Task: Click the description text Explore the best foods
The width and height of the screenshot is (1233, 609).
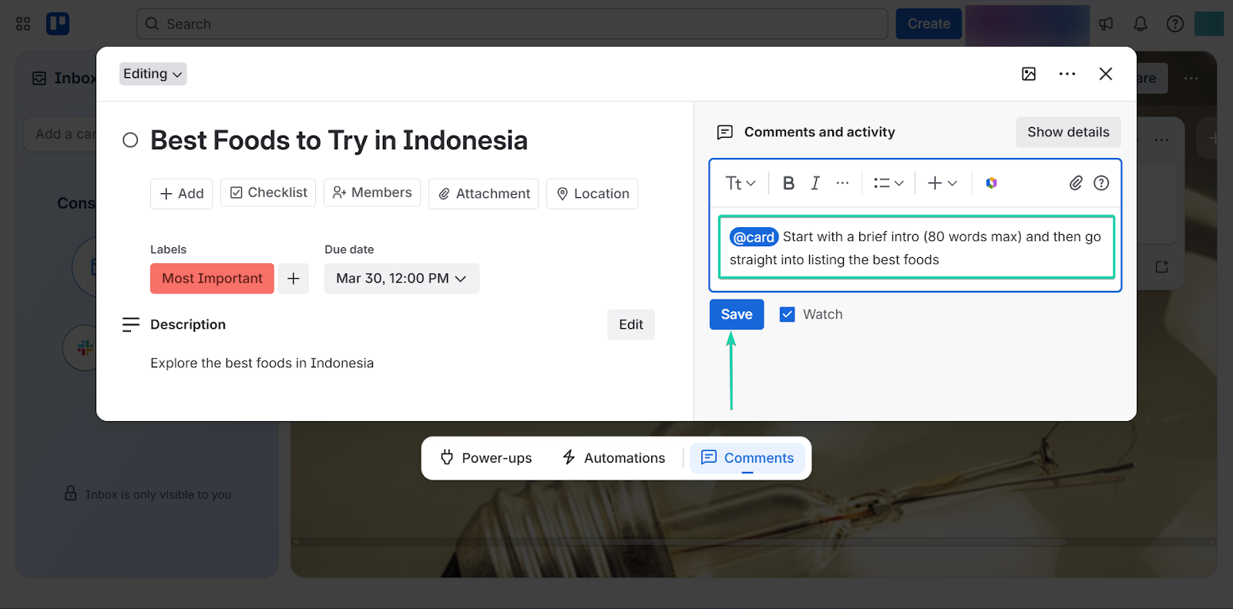Action: pyautogui.click(x=262, y=363)
